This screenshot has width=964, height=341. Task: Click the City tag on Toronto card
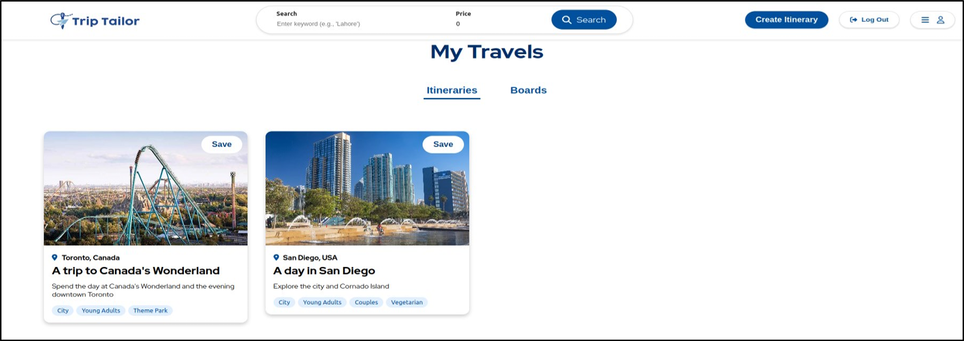[63, 310]
